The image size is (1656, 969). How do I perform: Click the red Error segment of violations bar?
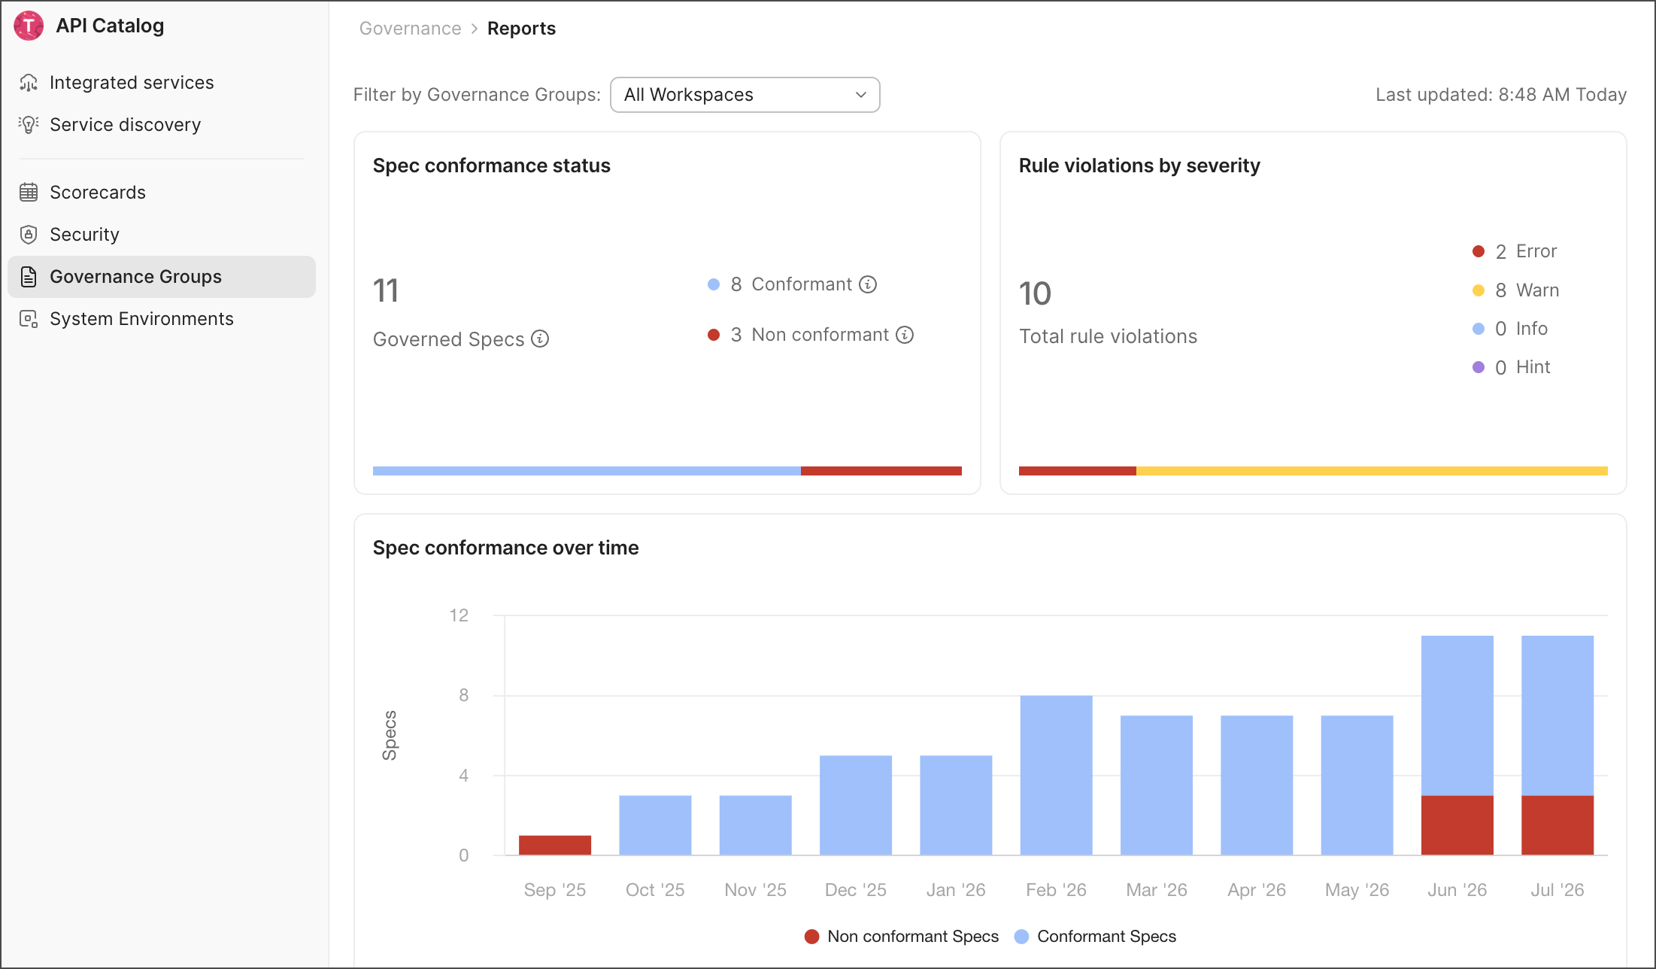(1078, 471)
